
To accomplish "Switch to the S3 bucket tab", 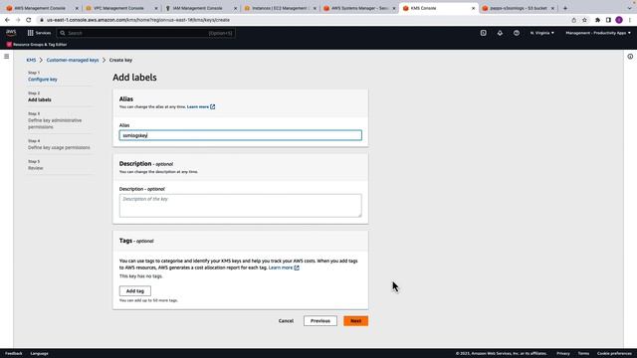I will [518, 8].
